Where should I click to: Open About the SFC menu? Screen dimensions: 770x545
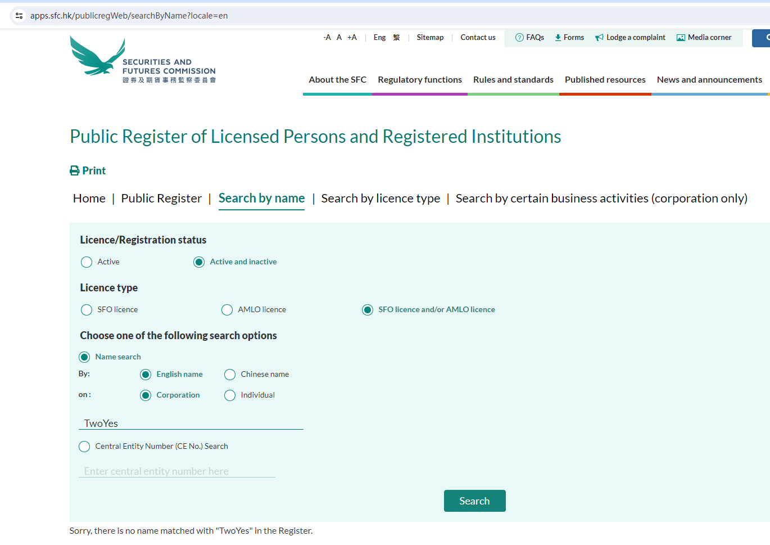[x=337, y=80]
